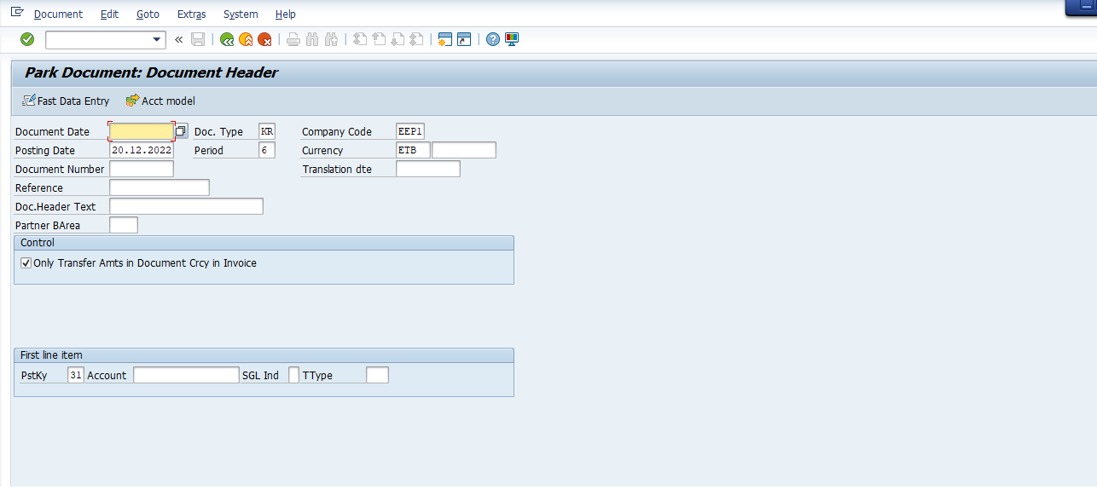
Task: Click the Generate Shortcut icon
Action: tap(464, 39)
